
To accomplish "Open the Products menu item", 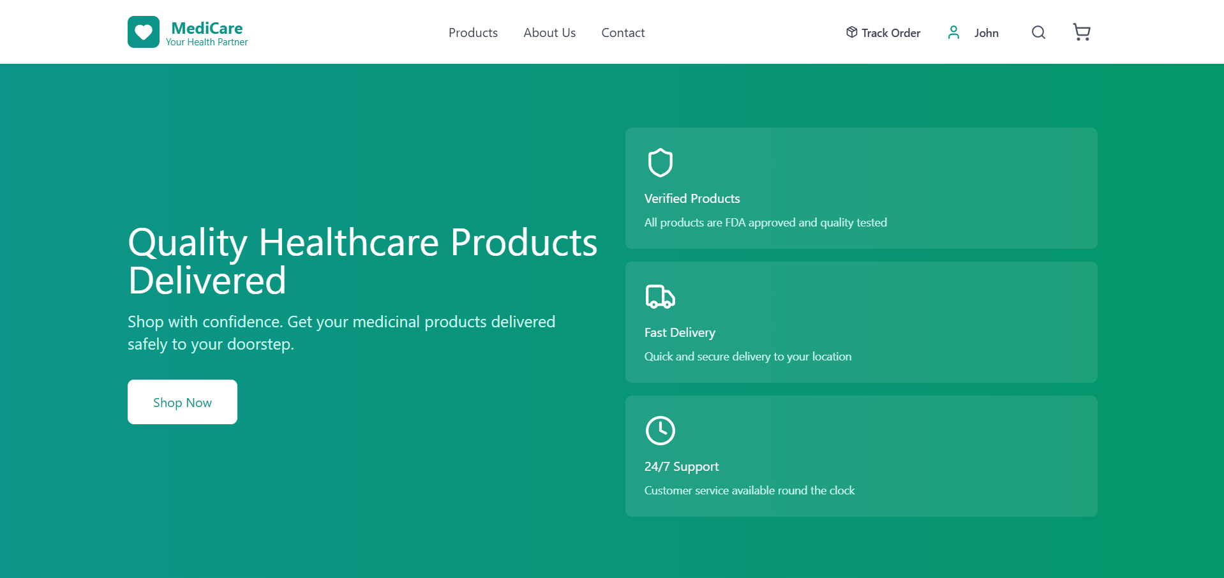I will click(473, 33).
